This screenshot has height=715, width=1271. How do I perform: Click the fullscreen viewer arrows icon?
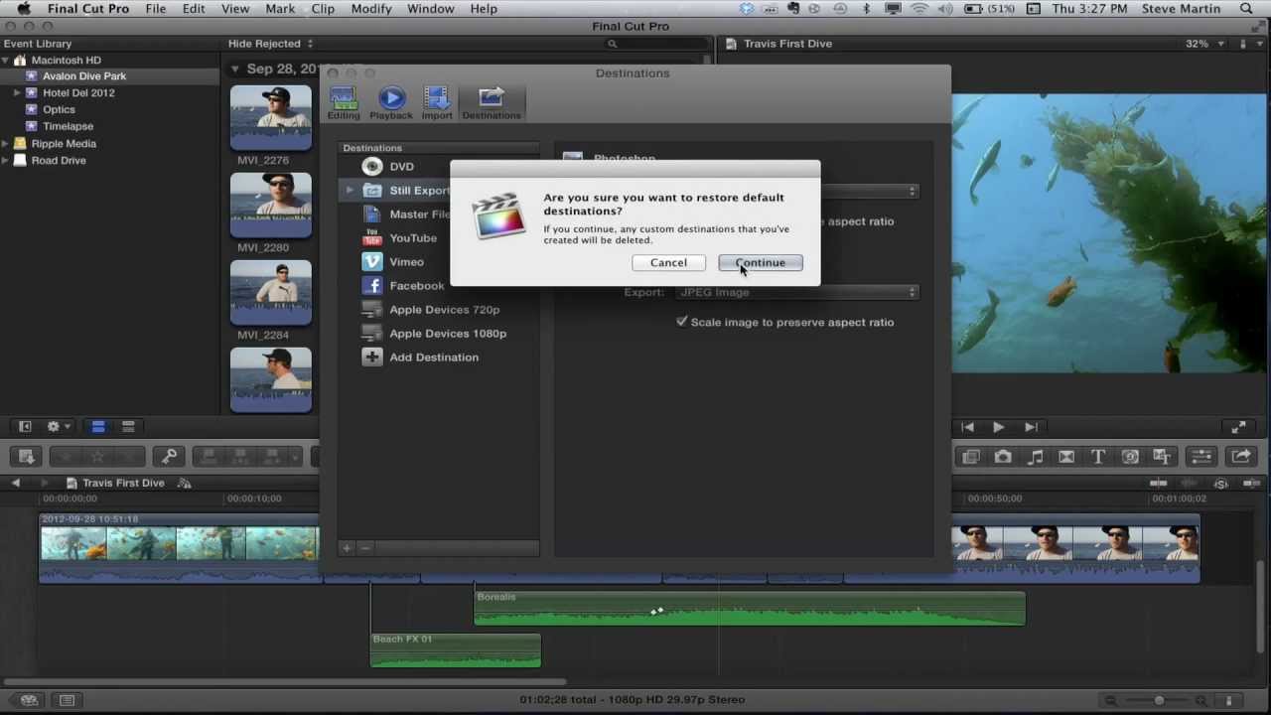pos(1238,427)
